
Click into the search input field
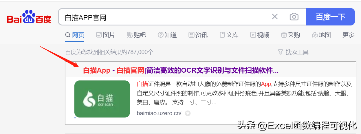[x=165, y=17]
